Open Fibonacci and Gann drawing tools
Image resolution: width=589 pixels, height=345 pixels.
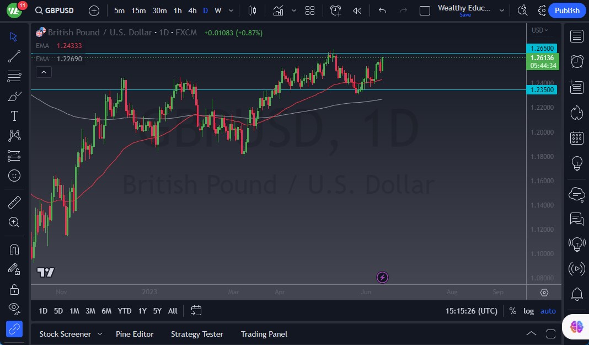pos(14,76)
